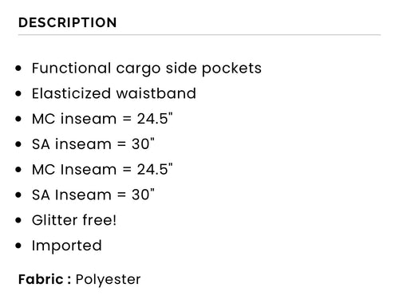Click bullet point before 'Glitter free!'
The height and width of the screenshot is (299, 399).
(18, 220)
